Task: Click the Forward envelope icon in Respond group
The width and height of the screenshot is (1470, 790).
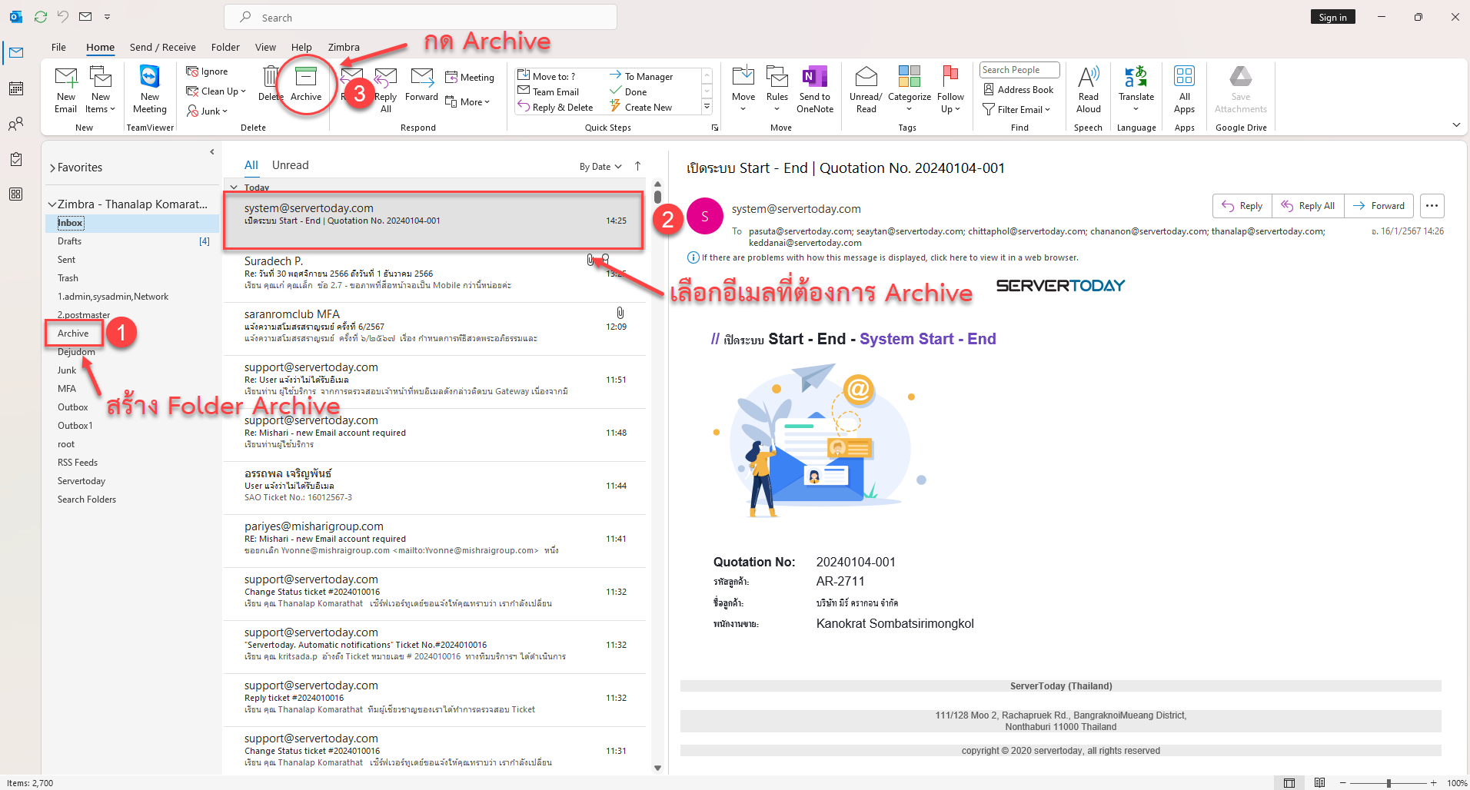Action: click(x=421, y=77)
